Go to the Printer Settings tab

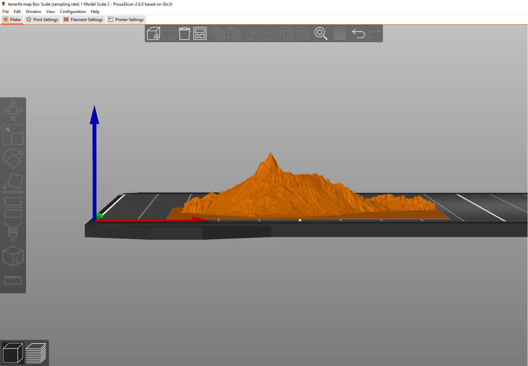126,20
